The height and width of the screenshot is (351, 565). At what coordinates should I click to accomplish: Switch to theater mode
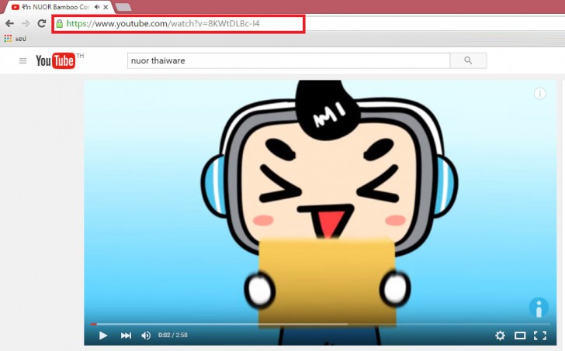520,336
